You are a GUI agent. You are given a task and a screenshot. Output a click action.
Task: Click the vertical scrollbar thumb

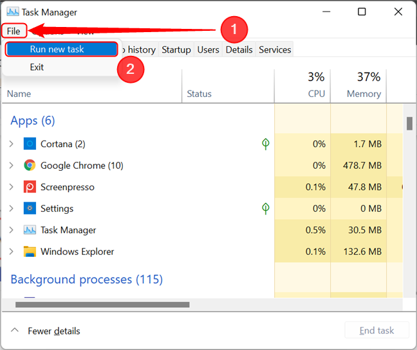point(409,123)
